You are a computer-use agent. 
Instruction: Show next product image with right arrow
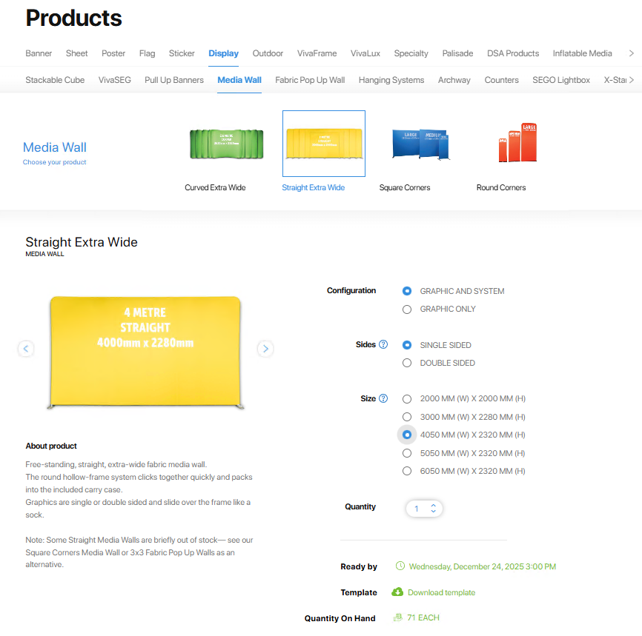pos(265,349)
